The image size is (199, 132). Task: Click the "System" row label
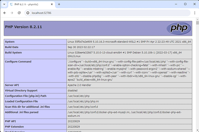(x=10, y=42)
